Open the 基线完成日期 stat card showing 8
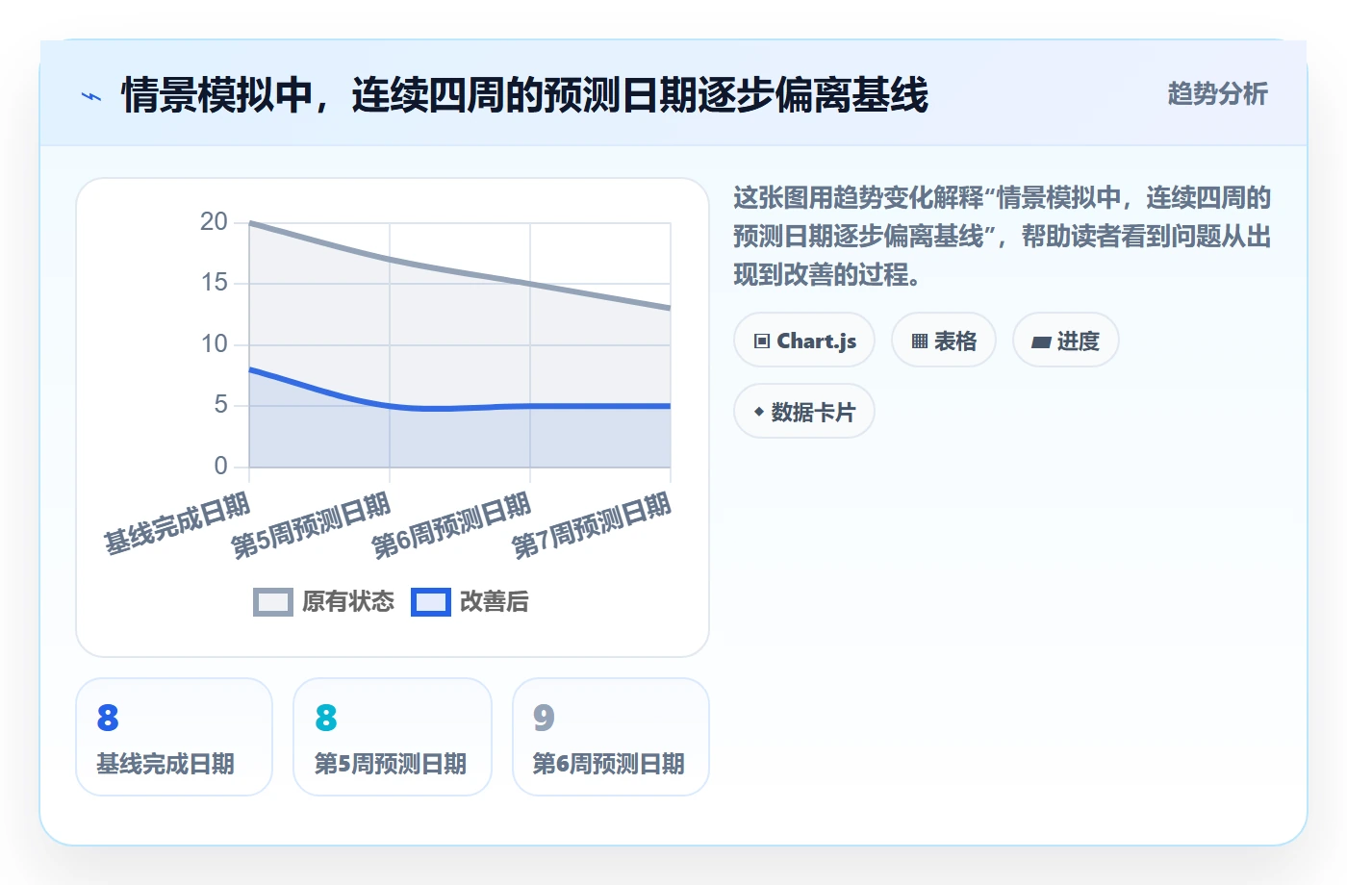 point(174,737)
